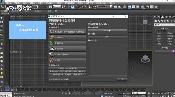This screenshot has height=97, width=175.
Task: Open the Material Editor icon
Action: [143, 7]
